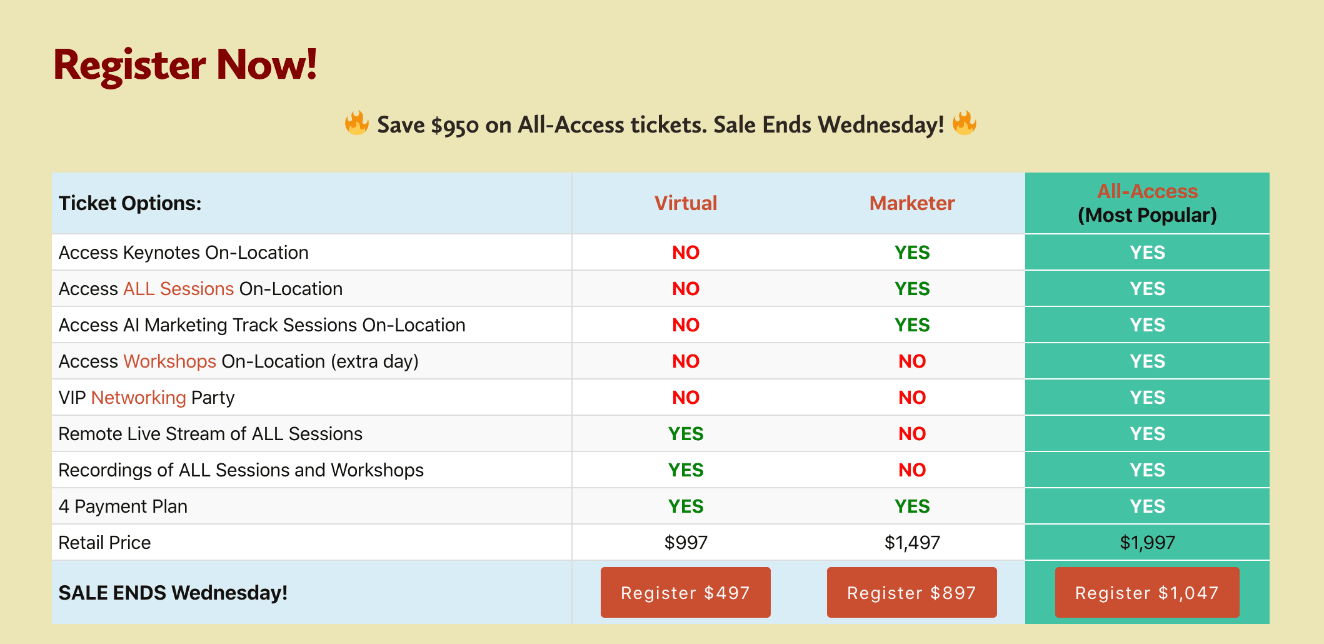Click the Ticket Options header cell

pos(130,203)
